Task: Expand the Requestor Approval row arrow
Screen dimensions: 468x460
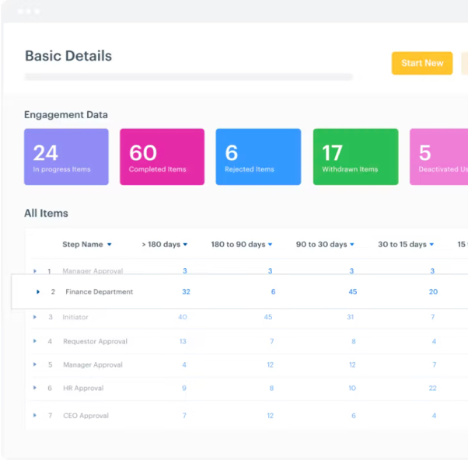Action: point(35,341)
